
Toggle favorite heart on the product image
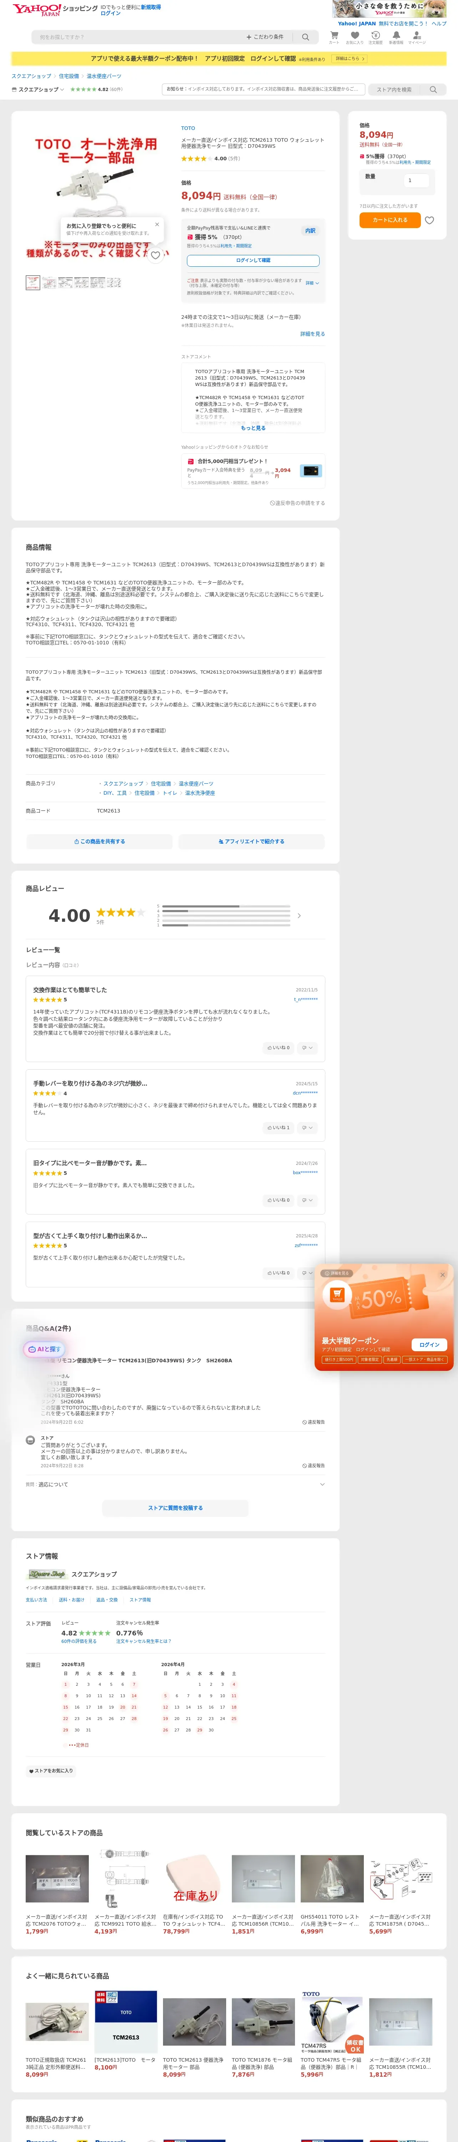[x=156, y=255]
